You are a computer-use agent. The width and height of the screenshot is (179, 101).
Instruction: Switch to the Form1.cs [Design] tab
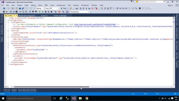coord(60,16)
